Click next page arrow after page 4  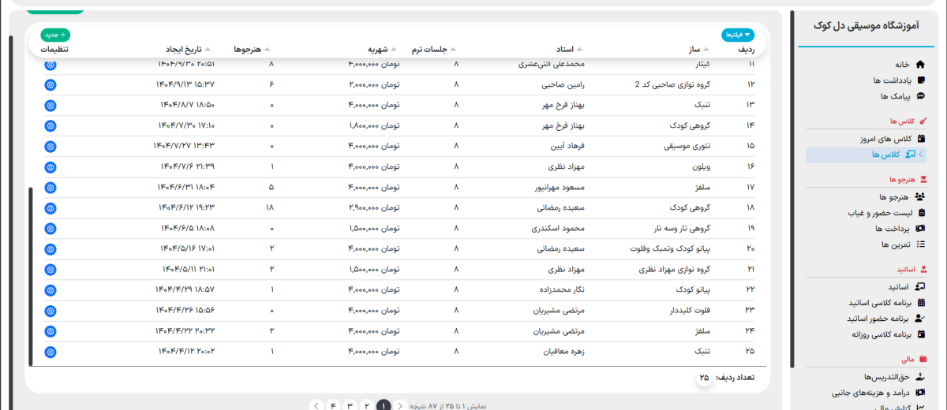(x=316, y=406)
